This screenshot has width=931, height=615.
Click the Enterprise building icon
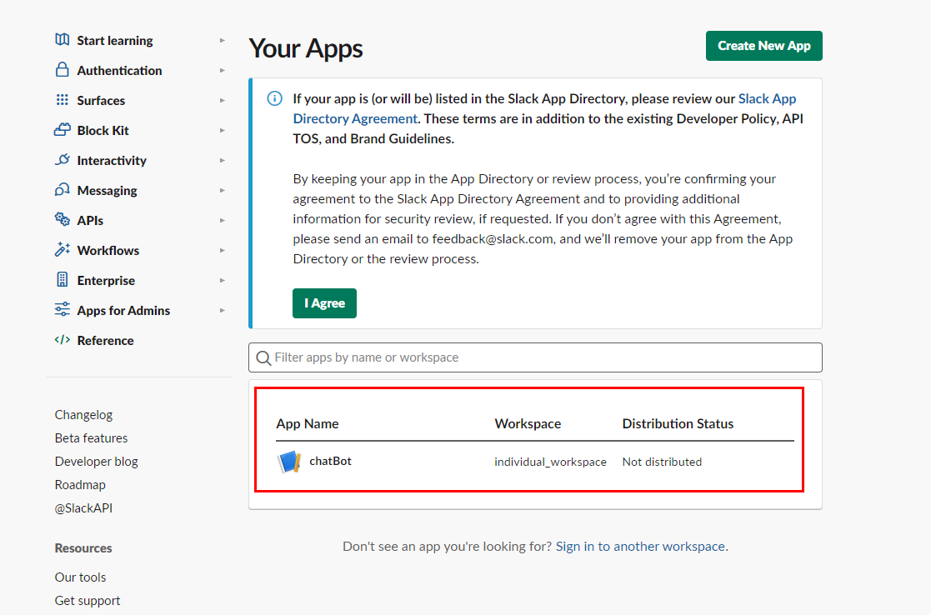coord(62,280)
